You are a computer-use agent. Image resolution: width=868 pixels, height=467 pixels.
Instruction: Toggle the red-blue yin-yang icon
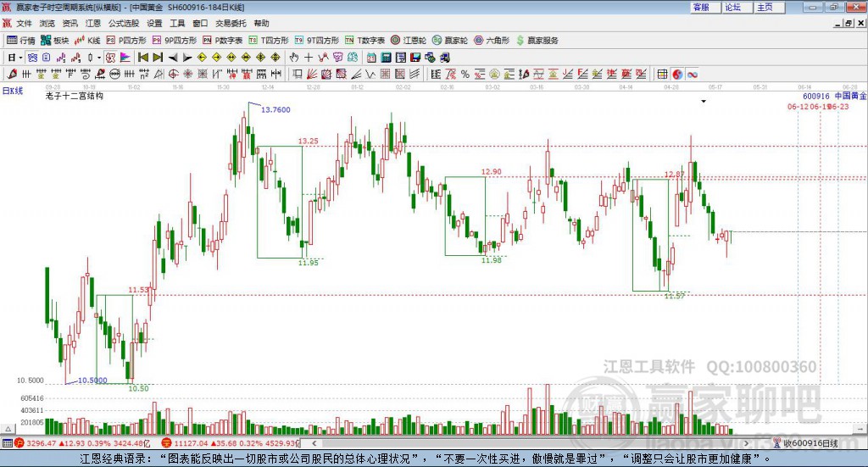click(x=677, y=74)
